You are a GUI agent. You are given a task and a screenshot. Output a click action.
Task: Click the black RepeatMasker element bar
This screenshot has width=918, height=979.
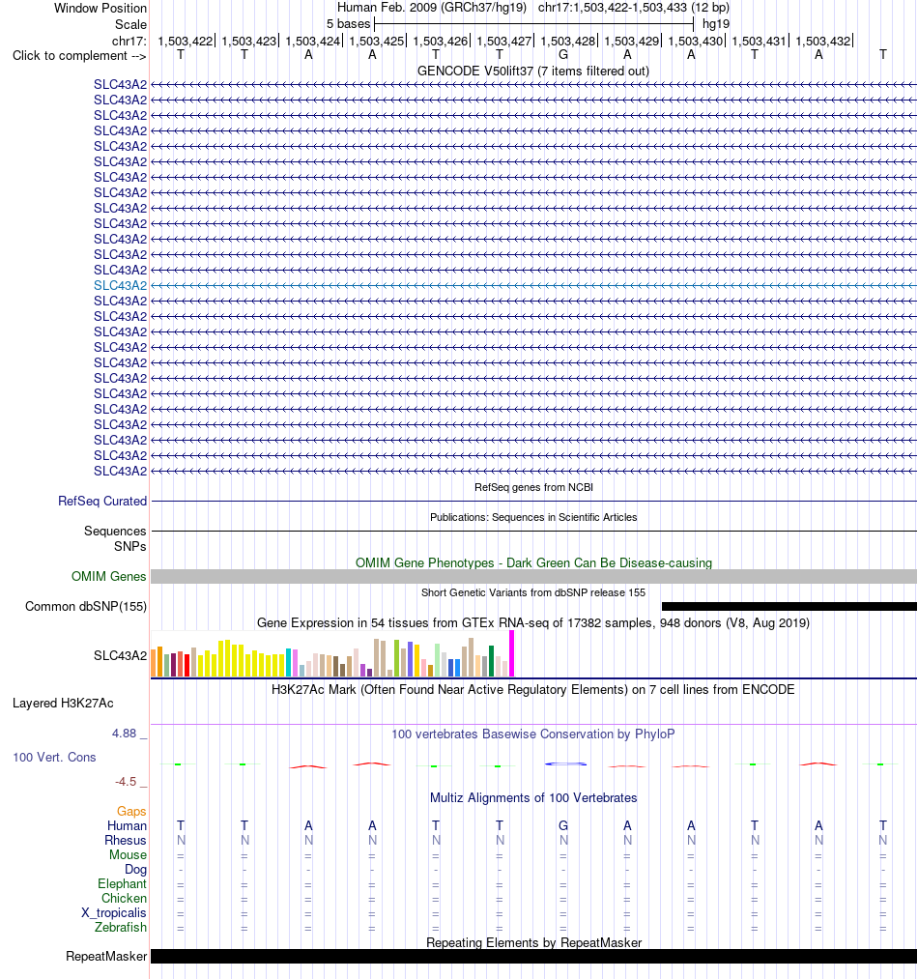[x=533, y=956]
